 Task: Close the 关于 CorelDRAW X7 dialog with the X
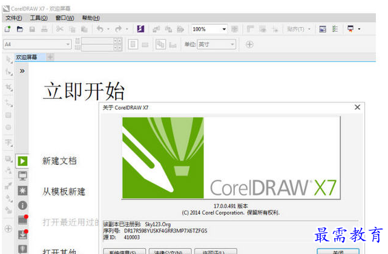tap(357, 107)
